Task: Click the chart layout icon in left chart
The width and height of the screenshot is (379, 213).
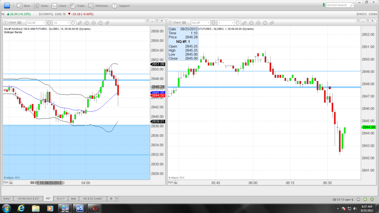Action: click(5, 22)
